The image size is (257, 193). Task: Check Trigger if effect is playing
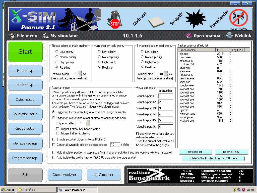click(57, 133)
